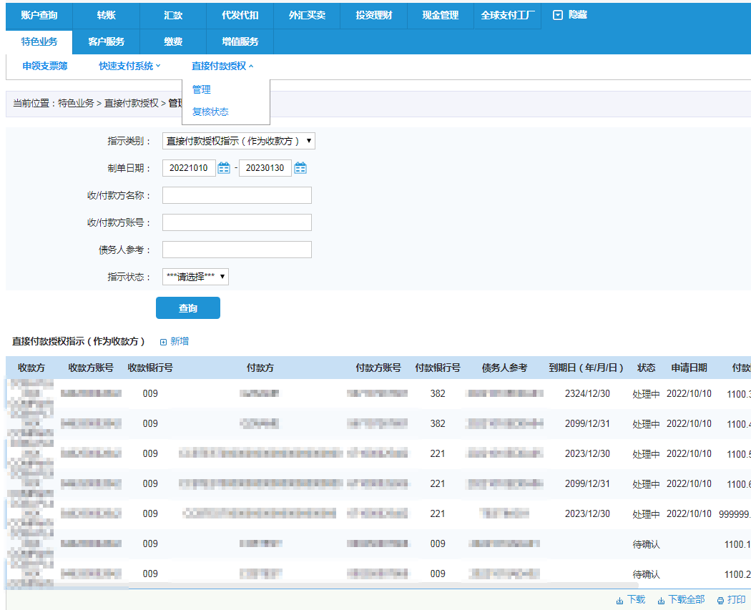The width and height of the screenshot is (751, 610).
Task: Click the 申请日期 column header
Action: 689,368
